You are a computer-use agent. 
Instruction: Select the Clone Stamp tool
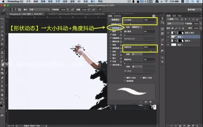pyautogui.click(x=2, y=52)
